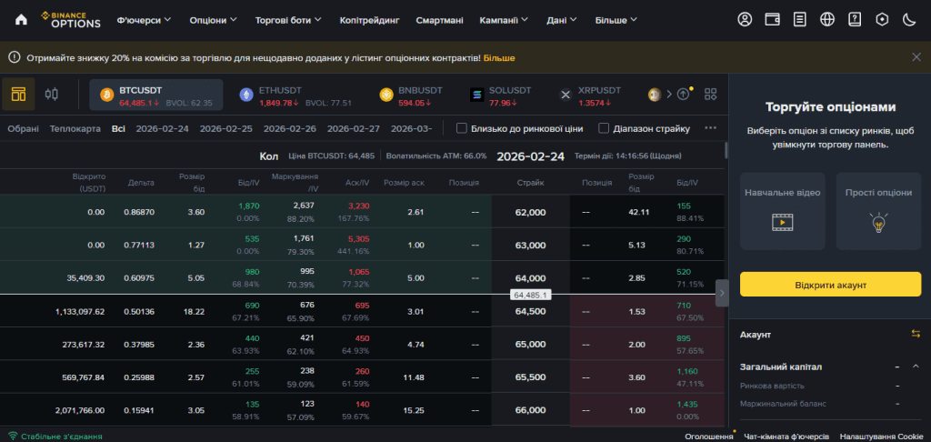931x442 pixels.
Task: Select the 2026-02-27 expiry tab
Action: pos(354,128)
